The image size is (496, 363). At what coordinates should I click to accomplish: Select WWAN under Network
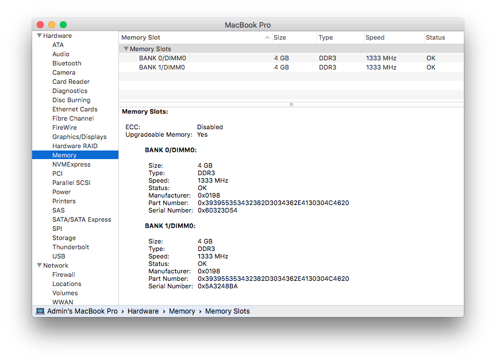pyautogui.click(x=63, y=302)
